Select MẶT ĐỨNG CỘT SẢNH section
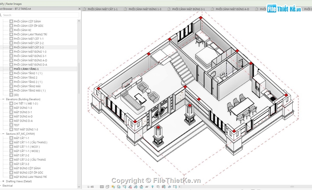The image size is (312, 190). pos(27,168)
